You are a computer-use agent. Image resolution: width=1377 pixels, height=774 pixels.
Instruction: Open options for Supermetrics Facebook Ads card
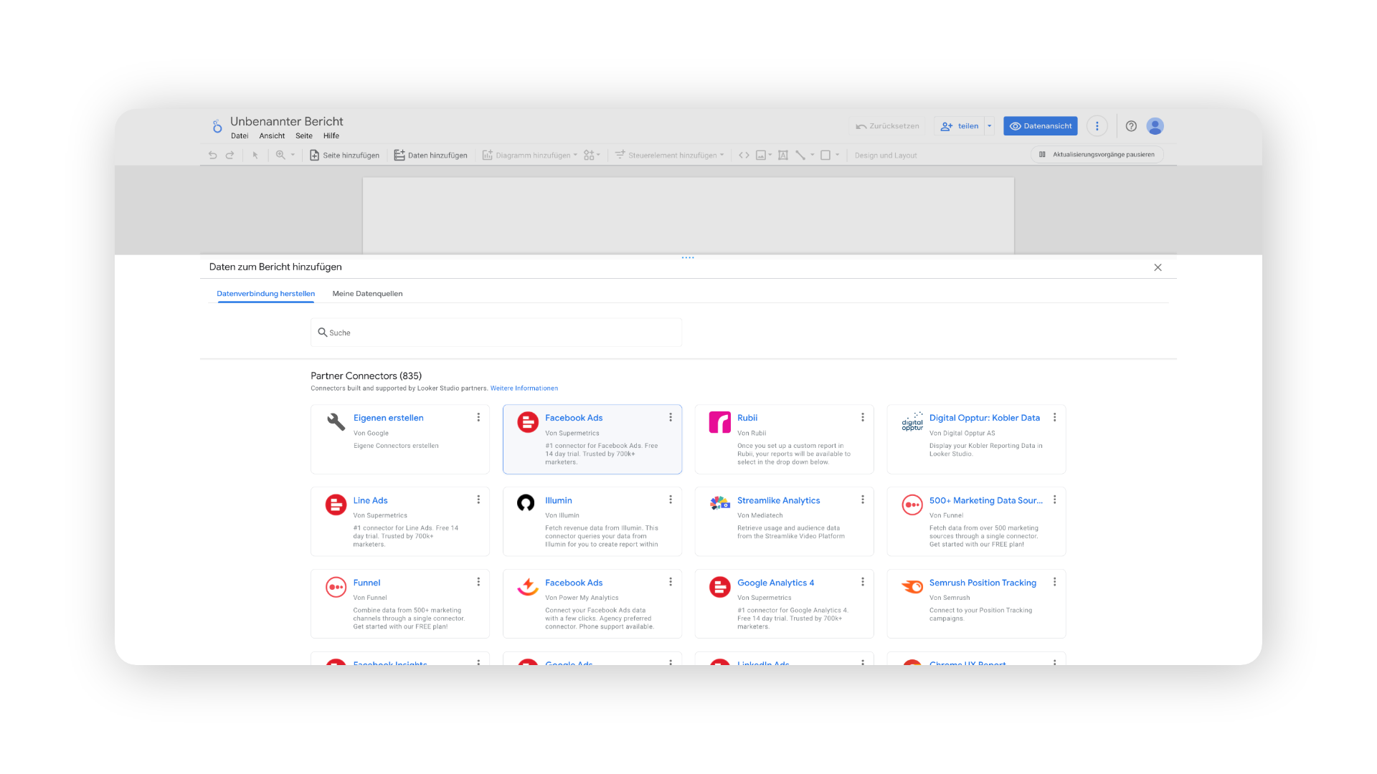671,417
